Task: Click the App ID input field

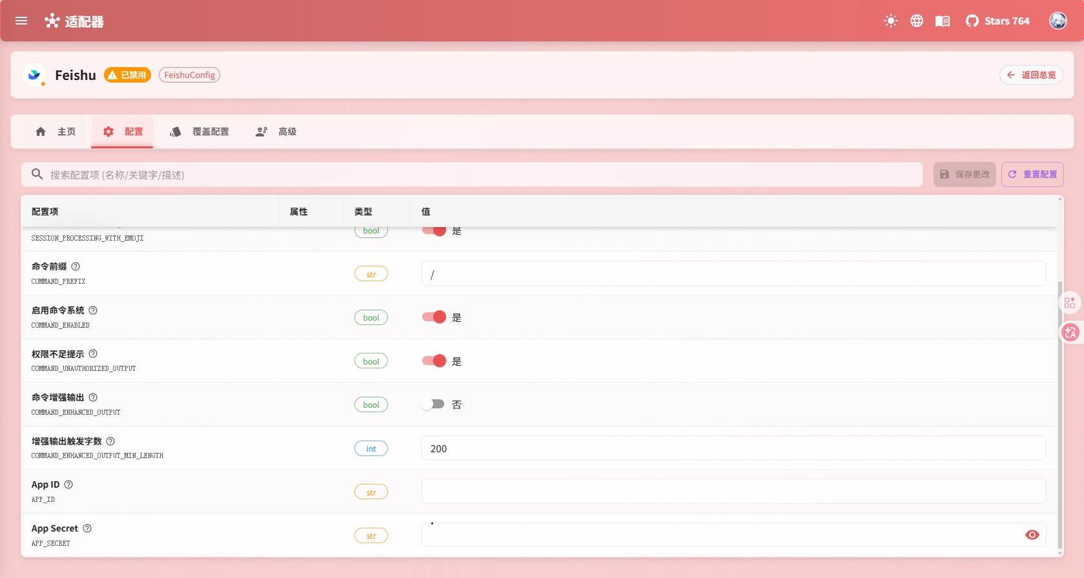Action: coord(733,492)
